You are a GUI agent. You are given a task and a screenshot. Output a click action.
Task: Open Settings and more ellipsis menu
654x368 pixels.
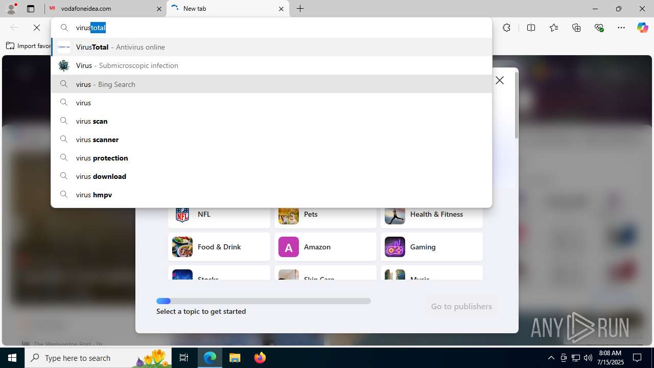pyautogui.click(x=621, y=28)
